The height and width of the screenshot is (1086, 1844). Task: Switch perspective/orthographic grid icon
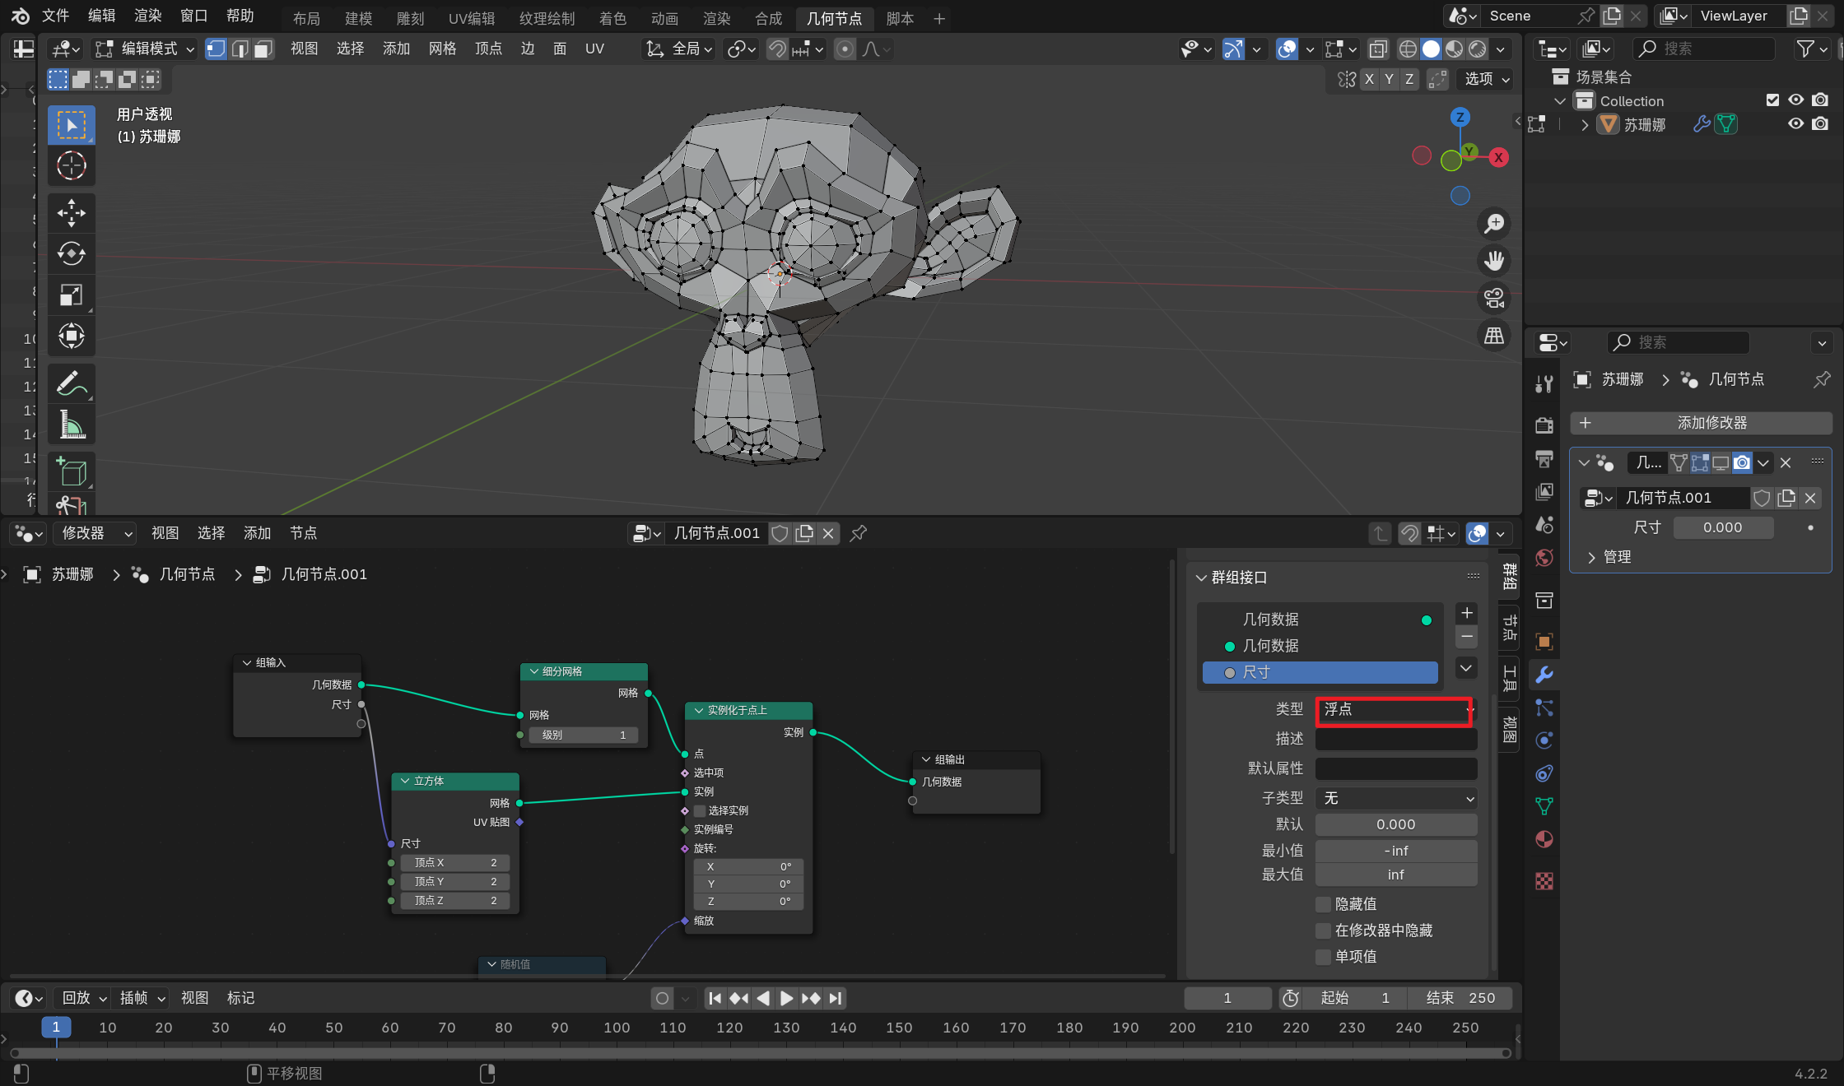(x=1494, y=336)
